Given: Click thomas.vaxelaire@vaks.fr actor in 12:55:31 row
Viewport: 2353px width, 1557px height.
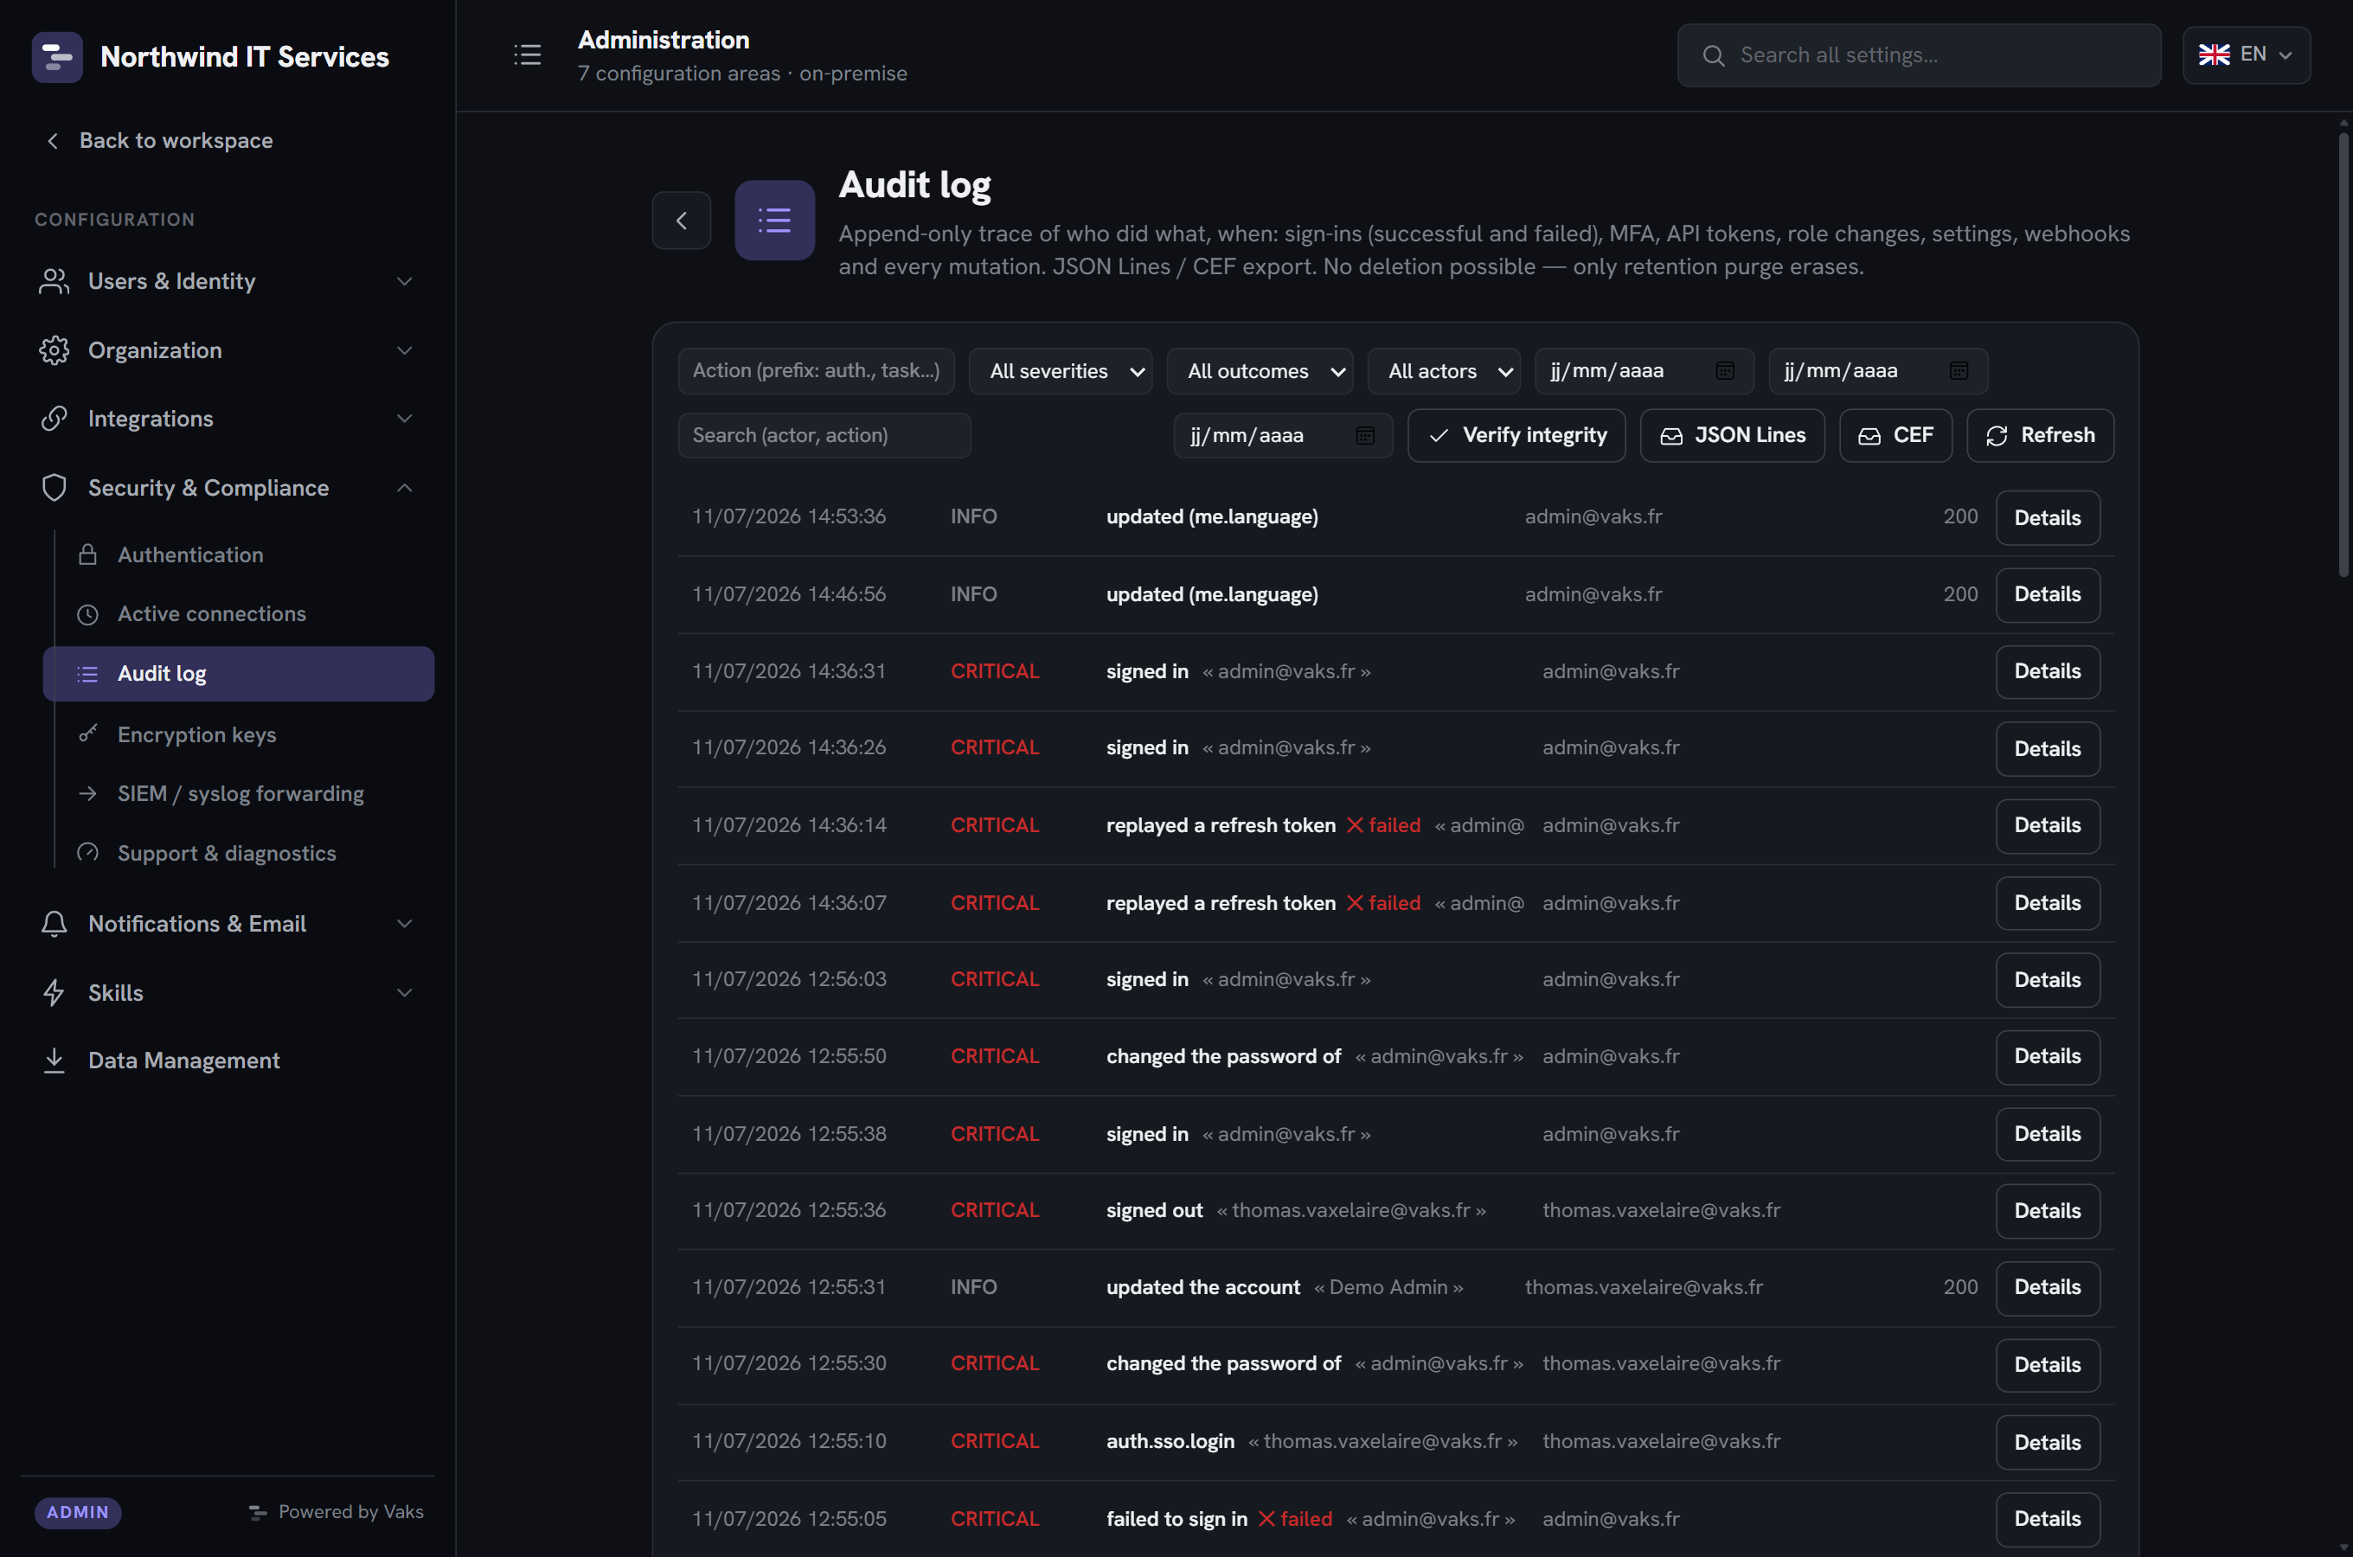Looking at the screenshot, I should (x=1643, y=1288).
